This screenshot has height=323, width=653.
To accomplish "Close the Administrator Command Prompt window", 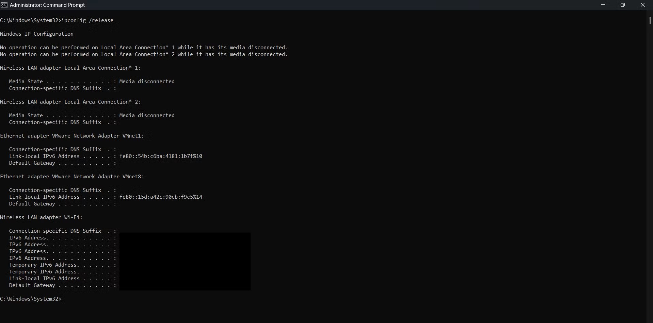I will tap(642, 5).
